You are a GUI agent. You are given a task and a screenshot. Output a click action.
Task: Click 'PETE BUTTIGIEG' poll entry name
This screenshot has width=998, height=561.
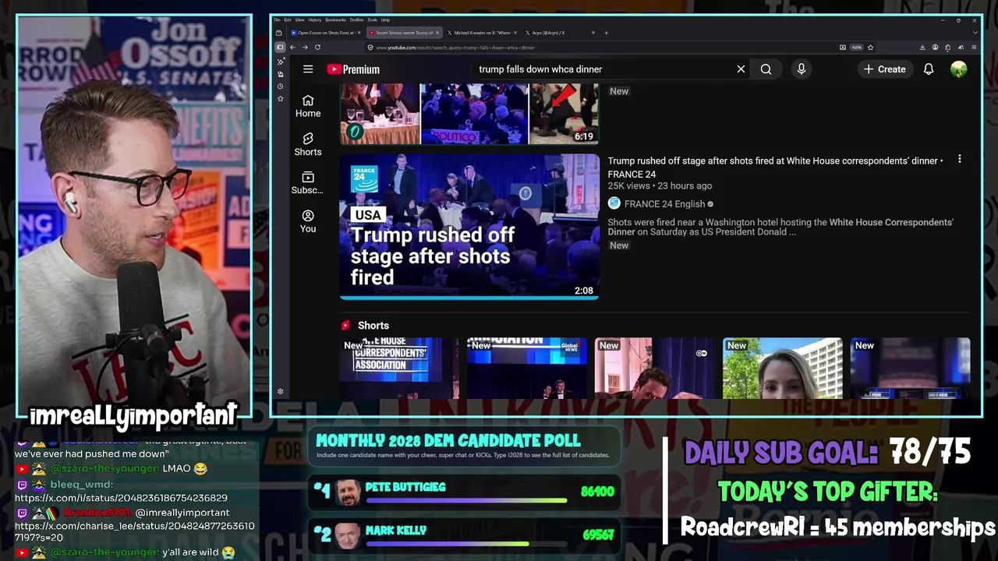click(405, 487)
